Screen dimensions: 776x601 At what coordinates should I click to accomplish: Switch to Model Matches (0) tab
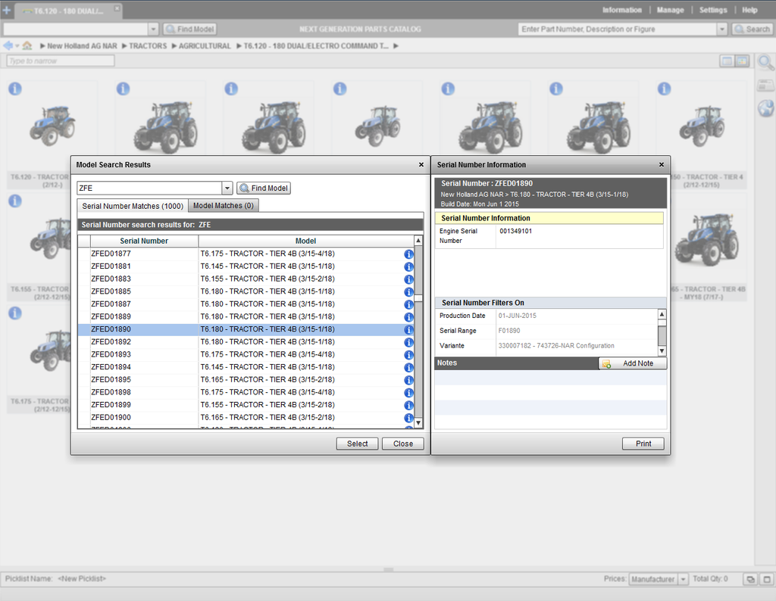(223, 206)
